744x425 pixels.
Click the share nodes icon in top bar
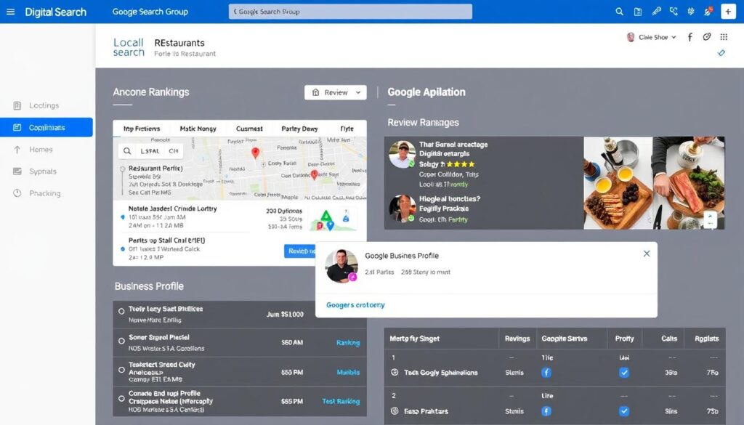click(674, 12)
